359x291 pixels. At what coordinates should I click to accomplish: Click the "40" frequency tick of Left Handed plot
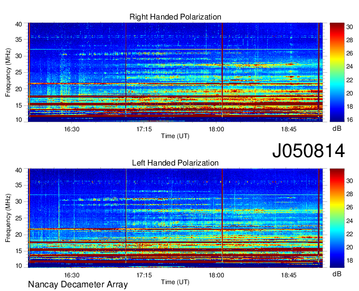click(x=18, y=170)
